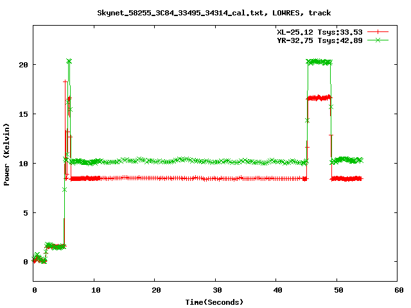Image resolution: width=411 pixels, height=308 pixels.
Task: Click y-axis tick label 15
Action: point(23,114)
